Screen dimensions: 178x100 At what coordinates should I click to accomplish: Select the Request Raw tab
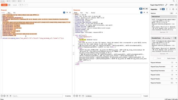coord(9,13)
